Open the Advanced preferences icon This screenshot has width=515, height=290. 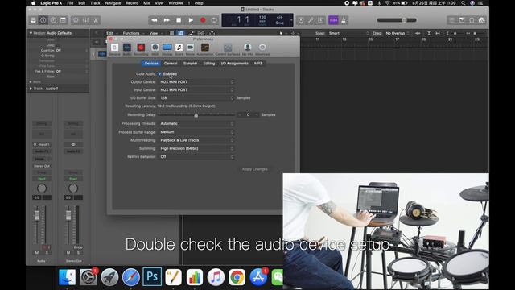click(262, 49)
